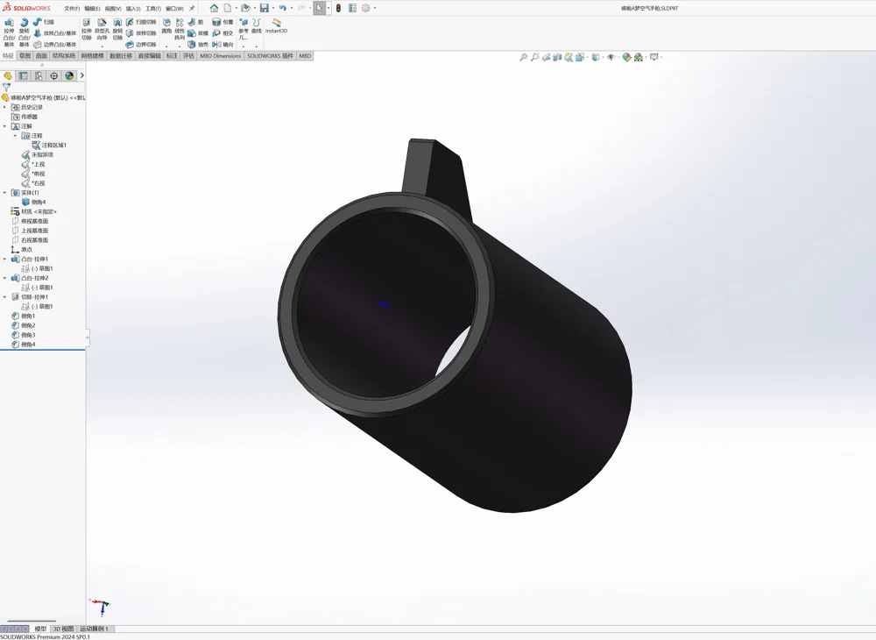
Task: Click Zoom to Fit in view toolbar
Action: [524, 57]
